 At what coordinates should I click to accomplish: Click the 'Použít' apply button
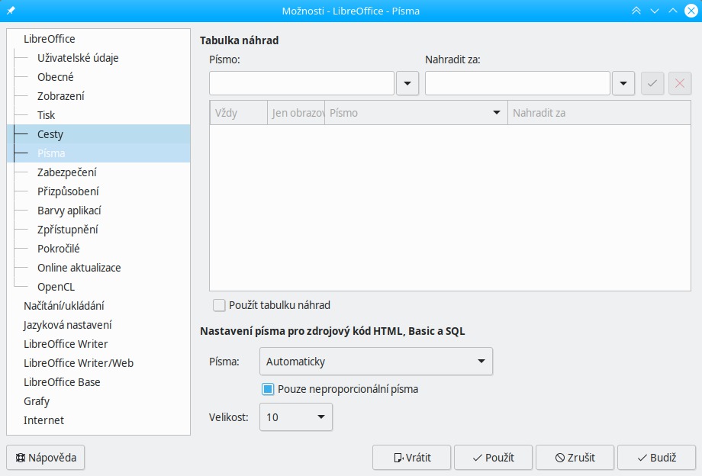tap(494, 458)
